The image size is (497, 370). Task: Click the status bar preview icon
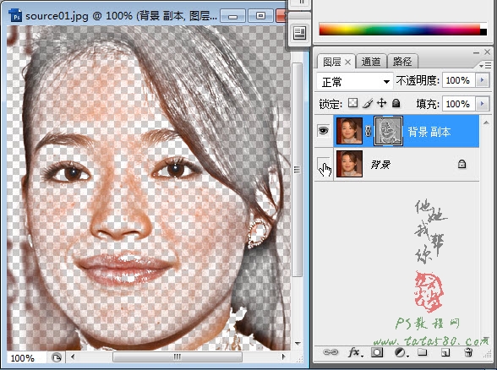click(x=56, y=357)
